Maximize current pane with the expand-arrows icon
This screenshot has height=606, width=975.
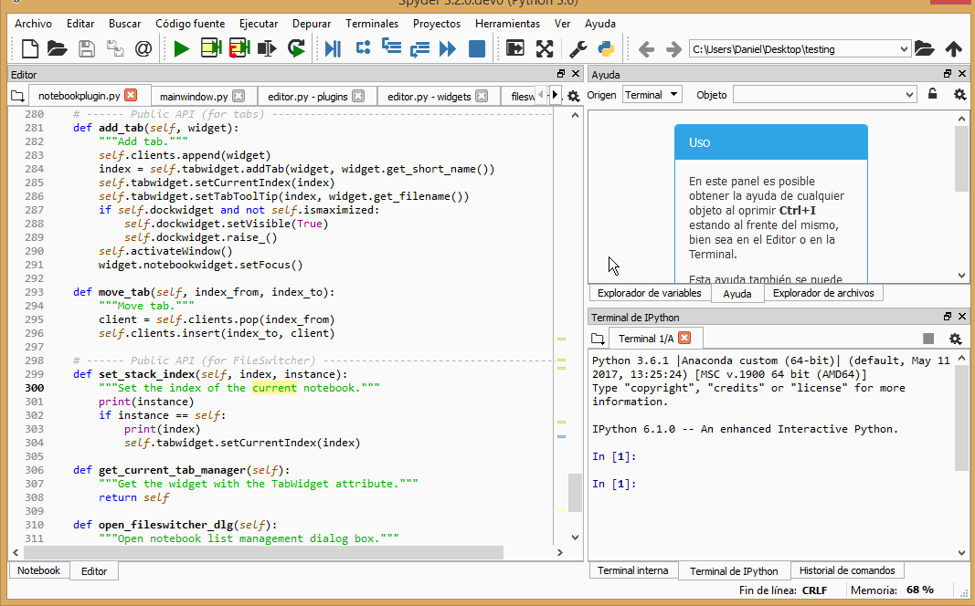pyautogui.click(x=545, y=48)
